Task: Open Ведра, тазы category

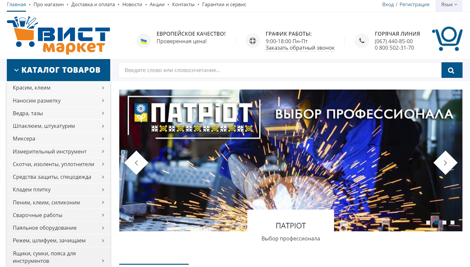Action: tap(28, 113)
